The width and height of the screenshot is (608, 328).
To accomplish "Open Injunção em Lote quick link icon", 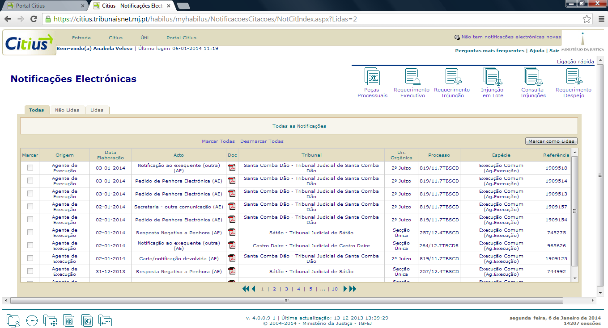I will click(x=493, y=76).
